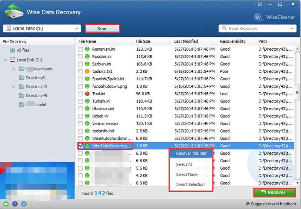Click the vertical scrollbar thumb
301x209 pixels.
coord(297,93)
